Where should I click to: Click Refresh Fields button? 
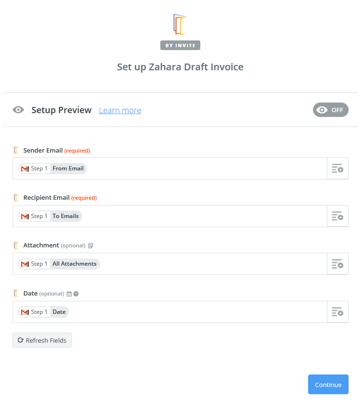(42, 340)
